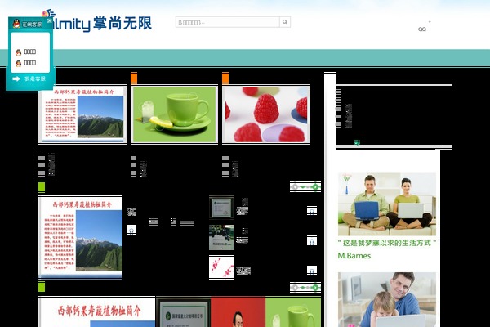Open the green tea cup thumbnail in the top row
Viewport: 490px width, 327px height.
(175, 114)
